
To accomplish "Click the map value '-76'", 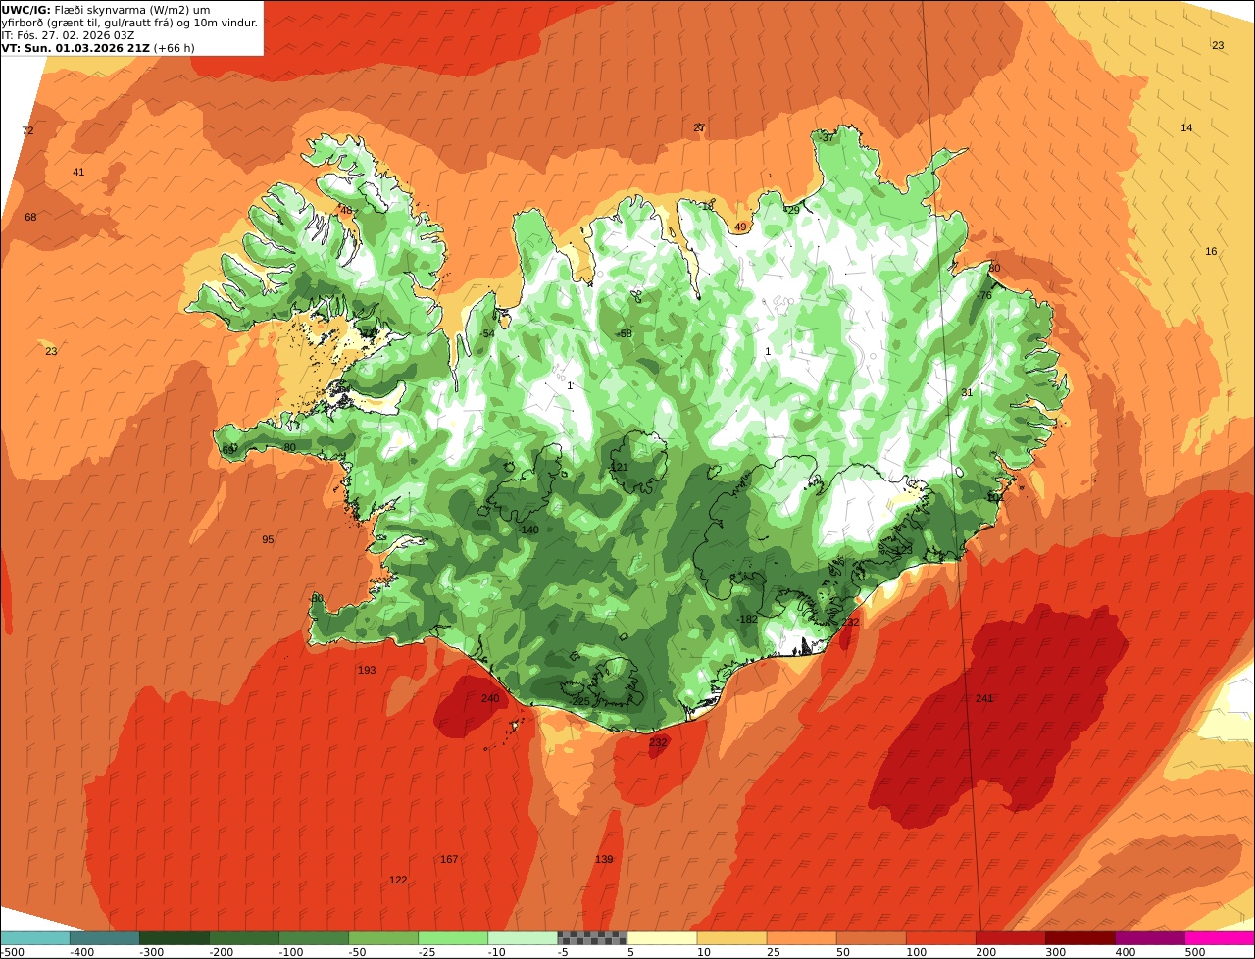I will click(984, 295).
